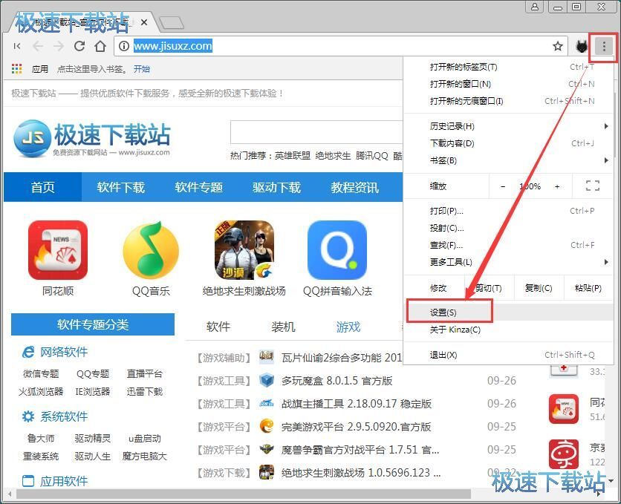Click the 瓦片仙谕2 game icon in list

pos(267,357)
